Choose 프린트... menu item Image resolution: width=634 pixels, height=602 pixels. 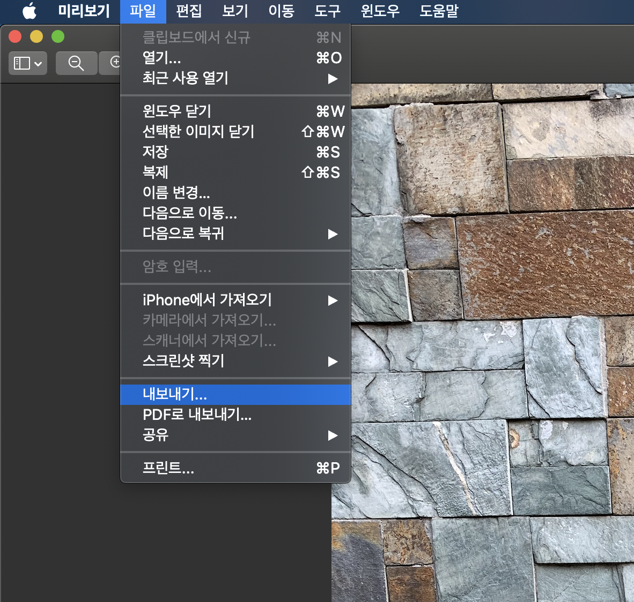tap(235, 468)
